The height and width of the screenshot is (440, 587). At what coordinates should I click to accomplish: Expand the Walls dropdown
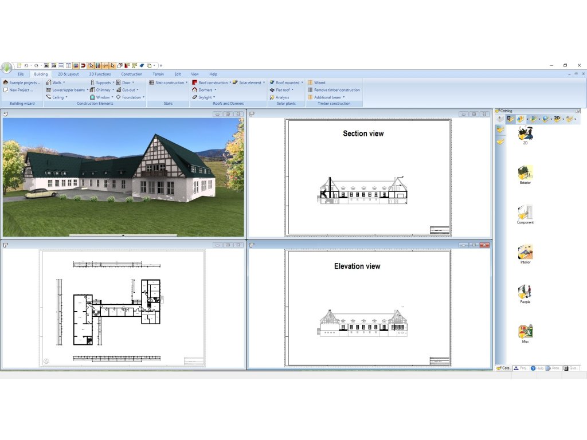(x=56, y=82)
